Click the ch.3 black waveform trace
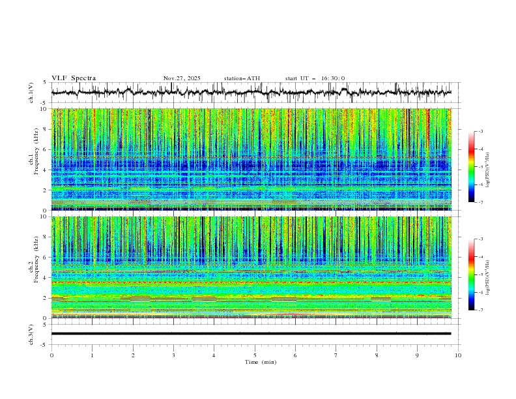Screen dimensions: 516x399 tap(251, 334)
